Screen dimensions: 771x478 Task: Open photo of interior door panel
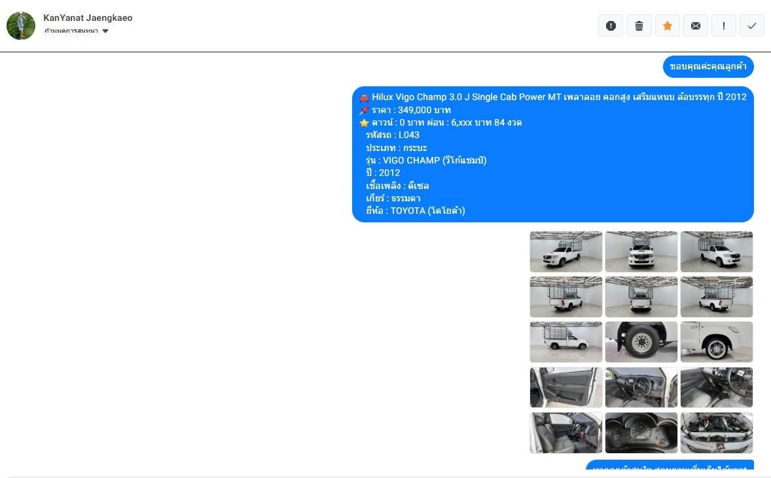click(566, 387)
